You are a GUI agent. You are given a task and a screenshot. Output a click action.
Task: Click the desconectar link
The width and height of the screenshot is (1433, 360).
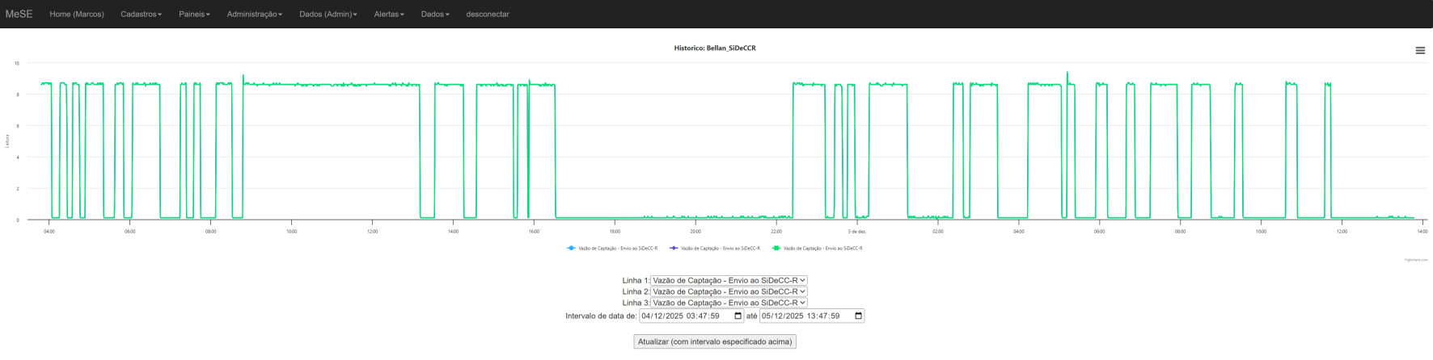click(488, 15)
